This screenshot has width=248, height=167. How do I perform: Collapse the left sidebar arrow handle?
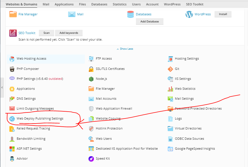pyautogui.click(x=2, y=87)
